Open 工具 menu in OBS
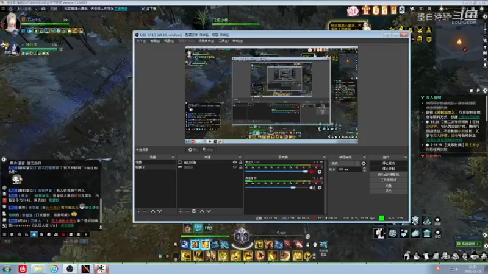Image resolution: width=488 pixels, height=274 pixels. coord(223,41)
